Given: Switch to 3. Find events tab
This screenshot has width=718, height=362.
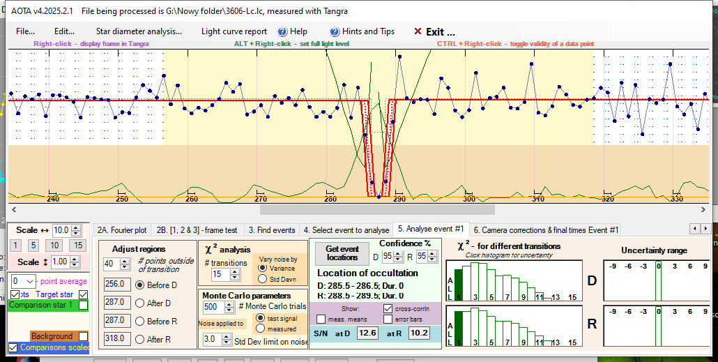Looking at the screenshot, I should click(272, 229).
